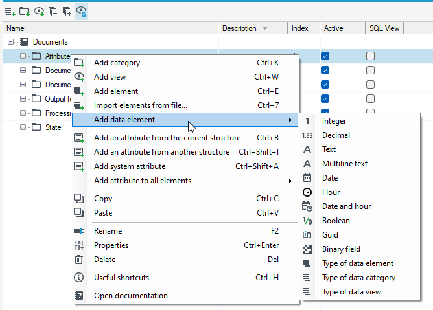433x310 pixels.
Task: Expand the Output folder node
Action: [23, 99]
